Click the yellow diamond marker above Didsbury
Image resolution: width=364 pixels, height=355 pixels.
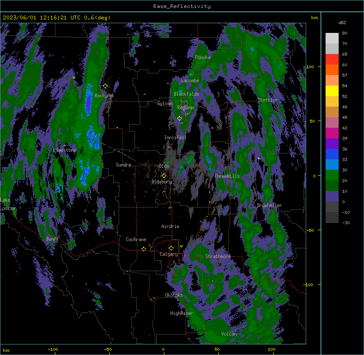tap(164, 176)
